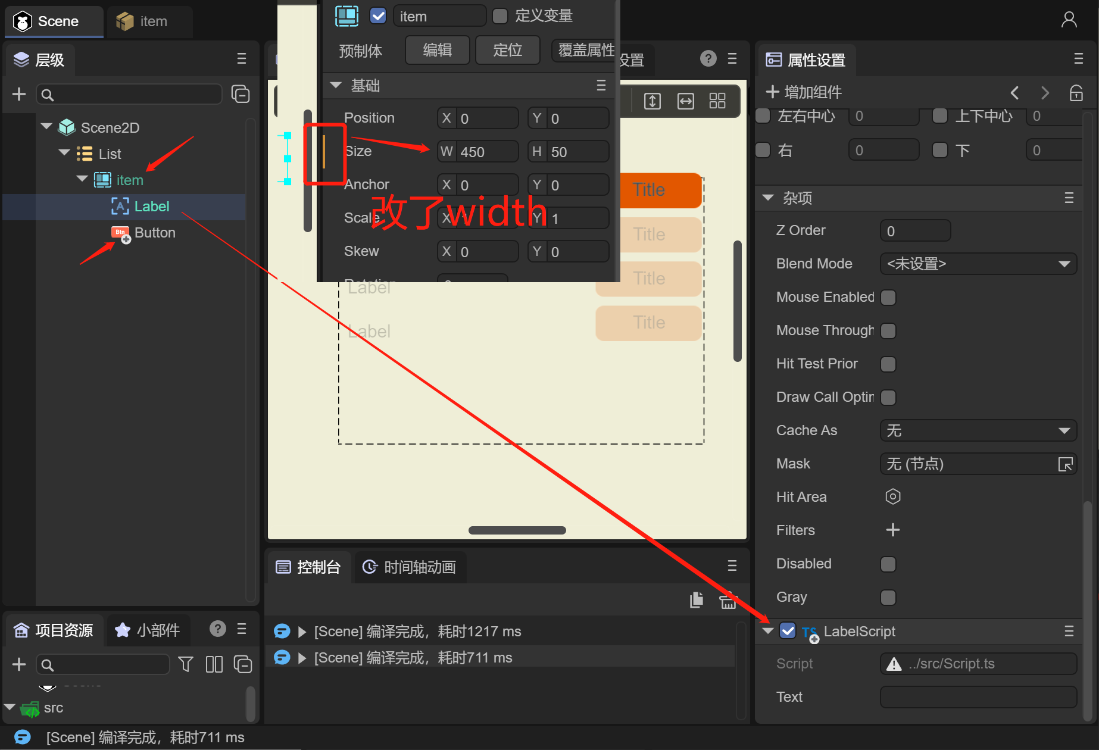Screen dimensions: 1099x750
Task: Click the 编辑 prefab edit button
Action: pos(437,50)
